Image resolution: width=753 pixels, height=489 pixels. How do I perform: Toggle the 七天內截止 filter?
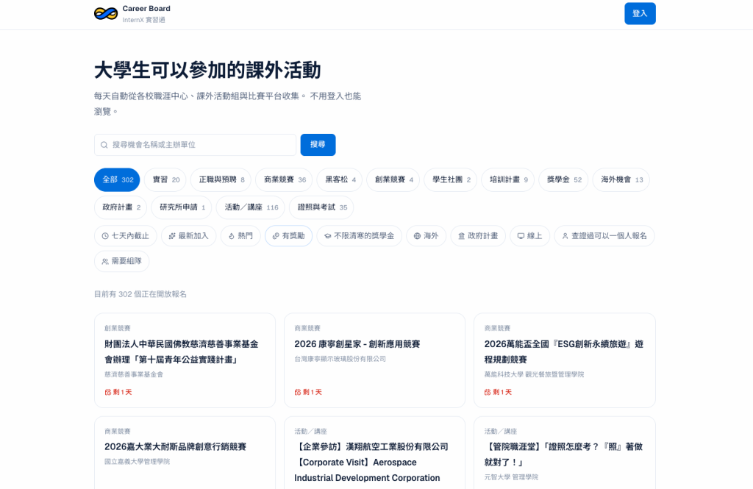pos(125,236)
